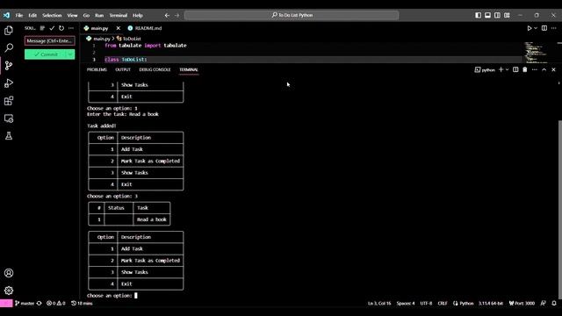The height and width of the screenshot is (316, 562).
Task: Open the Explorer view in activity bar
Action: pos(9,31)
